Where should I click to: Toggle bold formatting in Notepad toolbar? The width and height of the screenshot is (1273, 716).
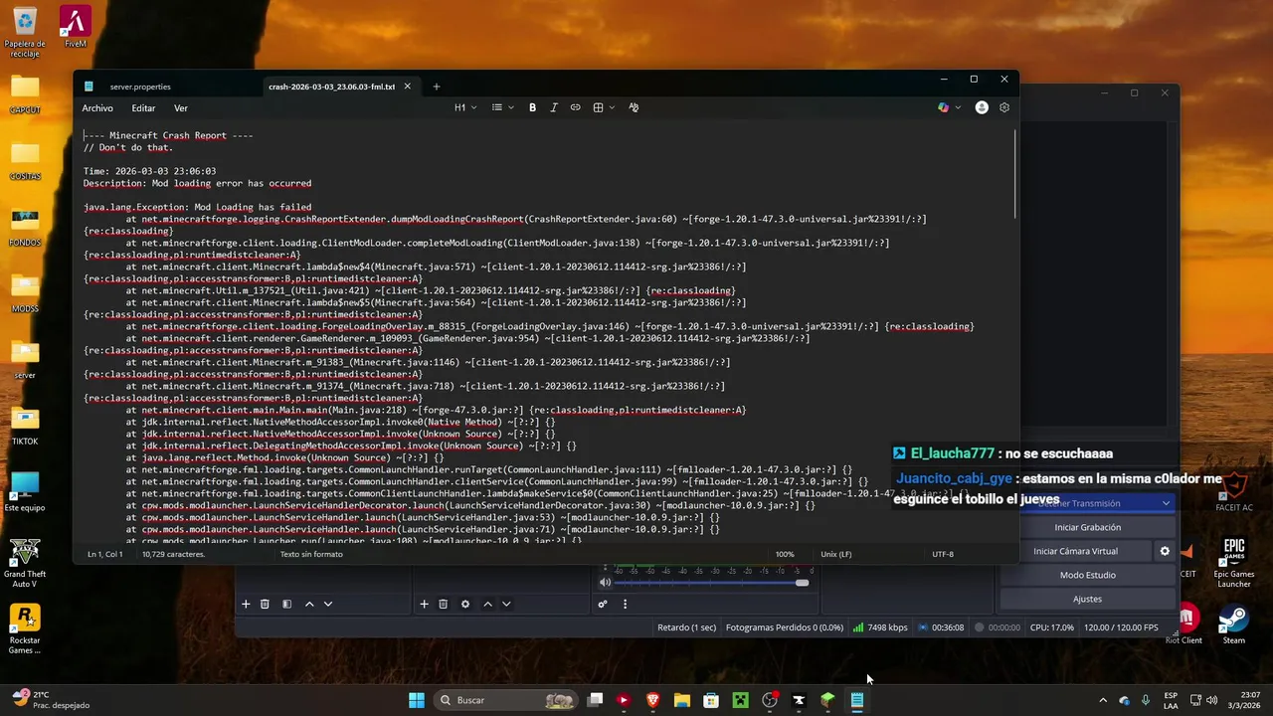pos(533,107)
